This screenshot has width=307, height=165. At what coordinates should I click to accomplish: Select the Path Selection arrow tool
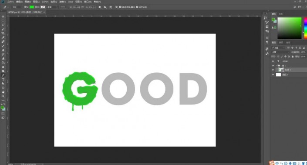coord(3,84)
